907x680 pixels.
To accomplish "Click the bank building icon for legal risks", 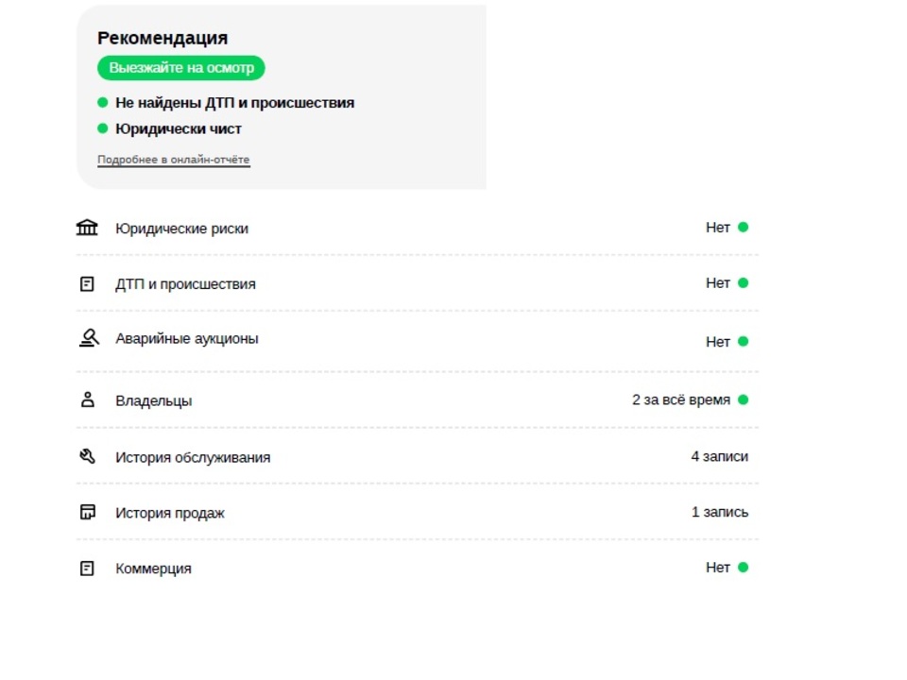I will pos(87,228).
